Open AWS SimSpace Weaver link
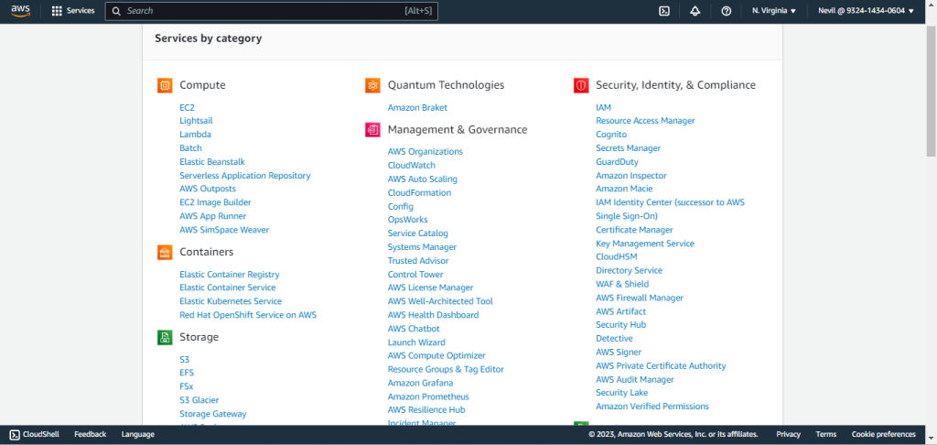The width and height of the screenshot is (937, 445). coord(224,230)
